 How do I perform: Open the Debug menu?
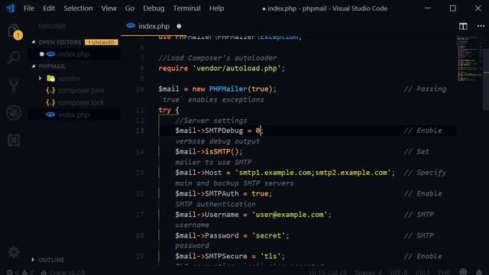(x=154, y=8)
